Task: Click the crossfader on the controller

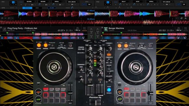Action: (95, 102)
